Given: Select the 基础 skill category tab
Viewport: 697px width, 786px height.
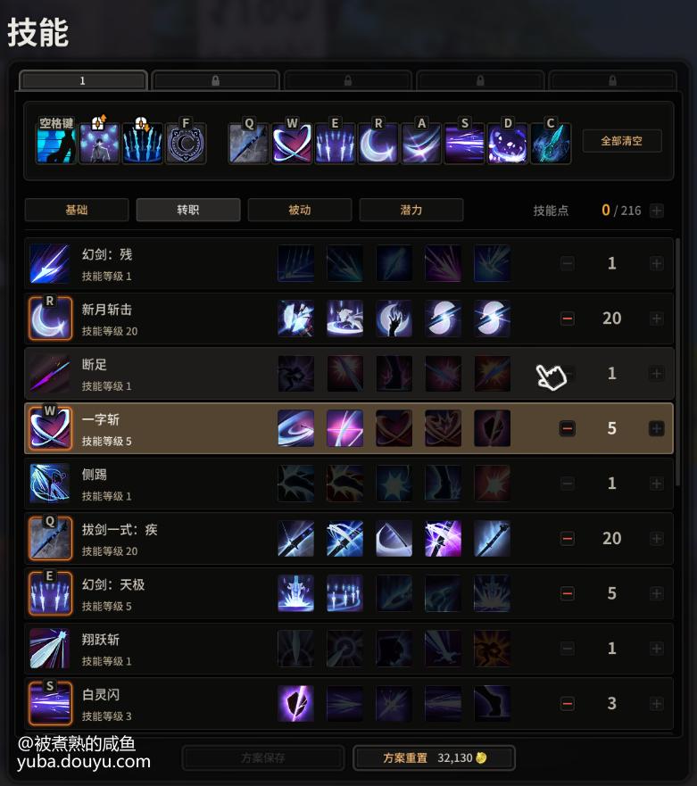Looking at the screenshot, I should (77, 210).
